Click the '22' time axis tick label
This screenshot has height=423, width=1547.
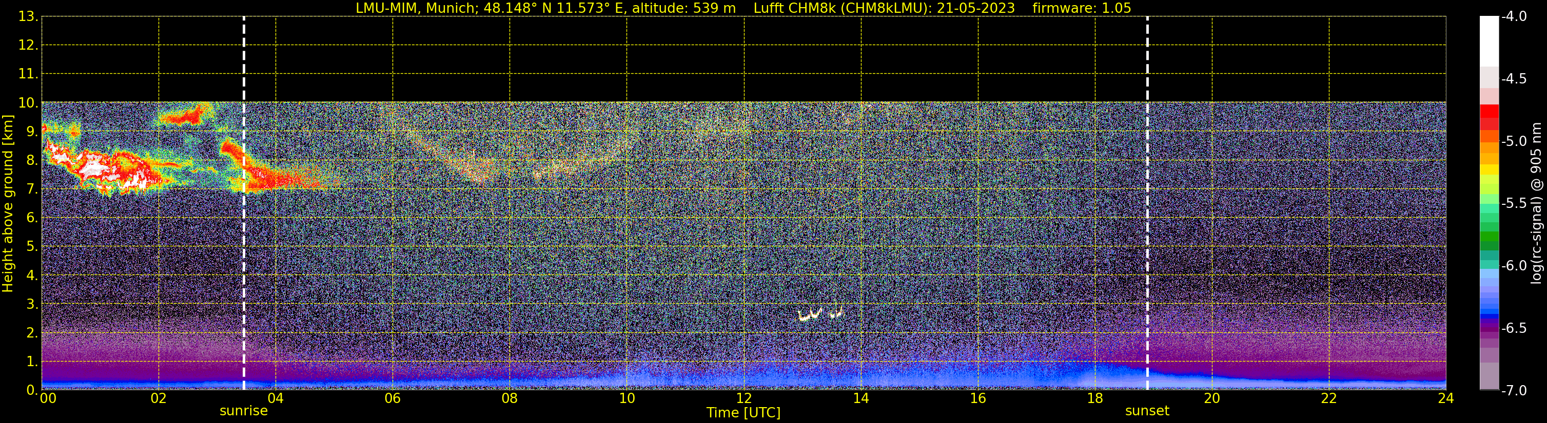(x=1329, y=398)
